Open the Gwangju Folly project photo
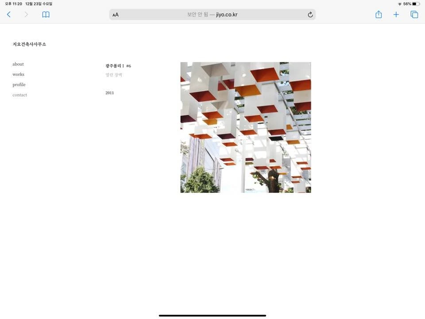Viewport: 425px width, 319px height. tap(246, 128)
